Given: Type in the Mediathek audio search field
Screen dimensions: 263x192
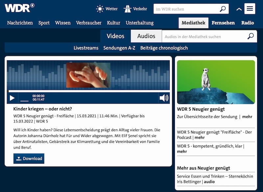Looking at the screenshot, I should click(203, 37).
